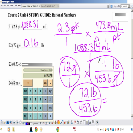This screenshot has width=133, height=133.
Task: Choose the Fill bucket tool
Action: click(x=56, y=123)
